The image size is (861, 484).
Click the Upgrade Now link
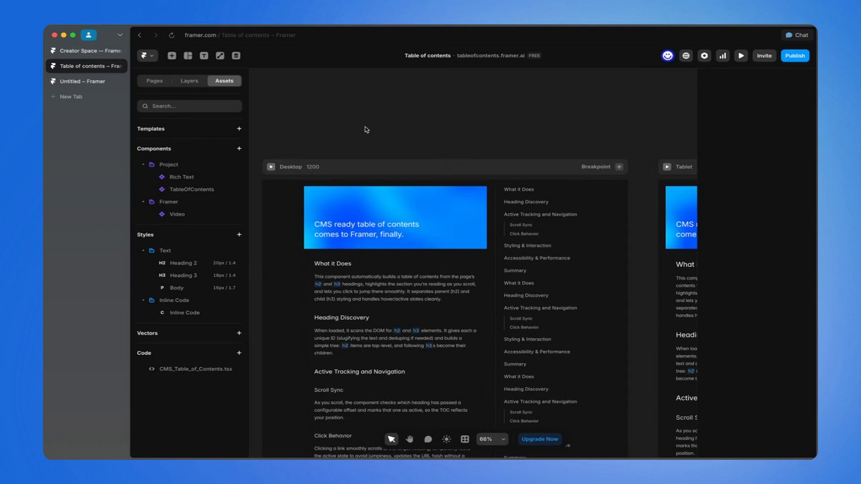tap(539, 439)
